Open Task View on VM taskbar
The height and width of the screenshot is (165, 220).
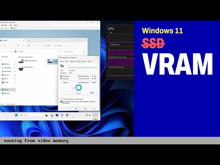(x=47, y=115)
